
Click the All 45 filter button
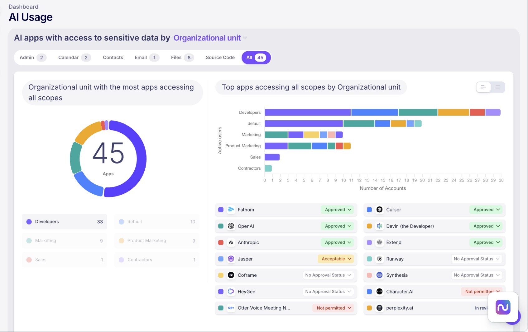tap(256, 58)
